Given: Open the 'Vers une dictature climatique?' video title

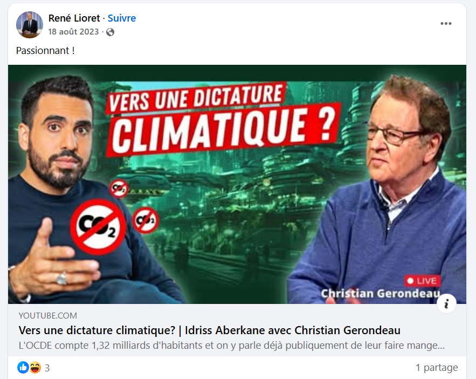Looking at the screenshot, I should pyautogui.click(x=210, y=330).
